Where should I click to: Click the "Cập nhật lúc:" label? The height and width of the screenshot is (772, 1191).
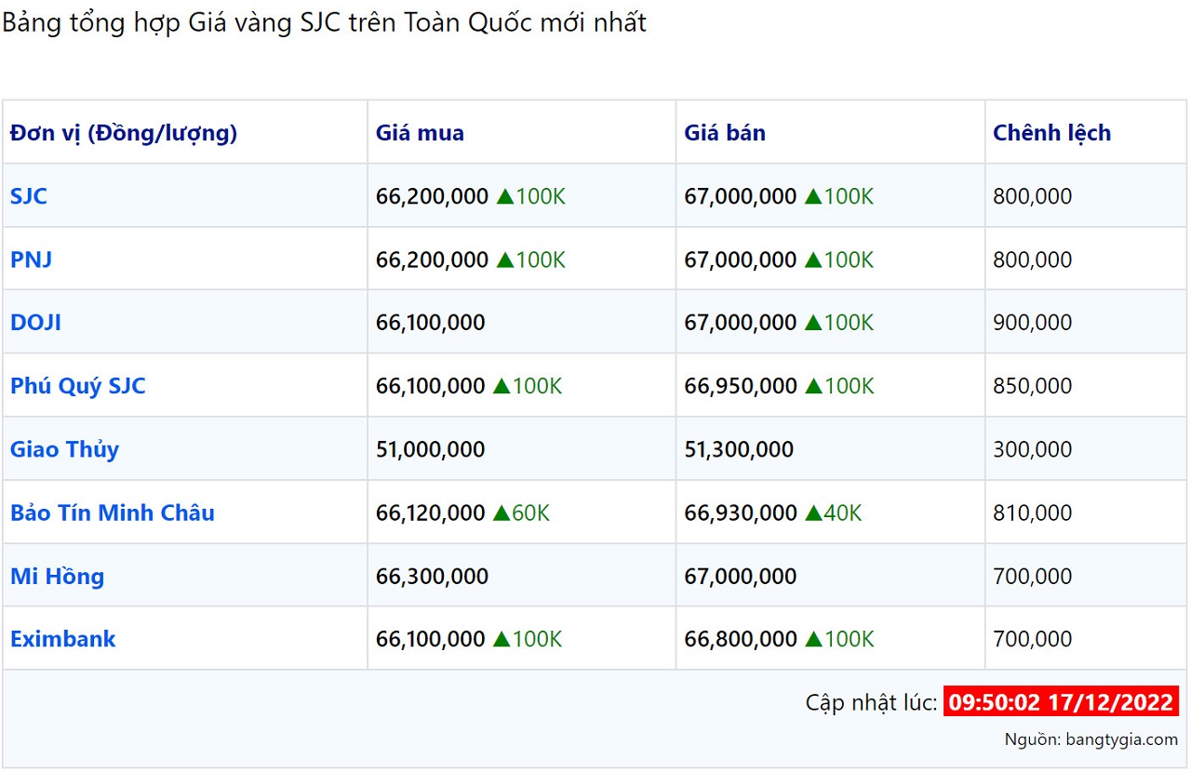click(872, 702)
